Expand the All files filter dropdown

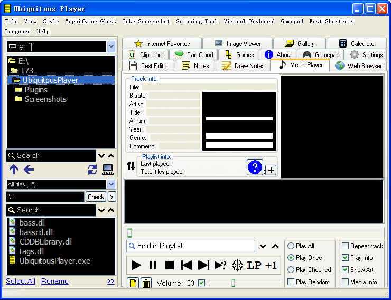click(111, 184)
